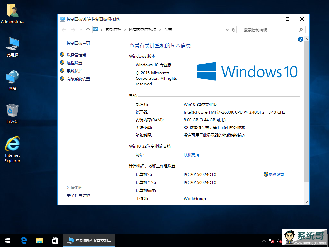Click the WorkGroup value
The image size is (329, 247).
coord(195,199)
